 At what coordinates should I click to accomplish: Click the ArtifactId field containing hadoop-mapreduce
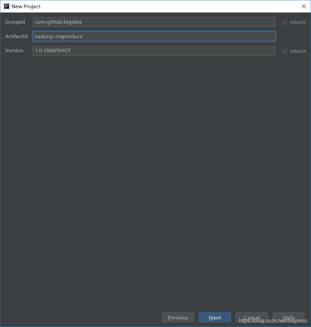pyautogui.click(x=154, y=36)
